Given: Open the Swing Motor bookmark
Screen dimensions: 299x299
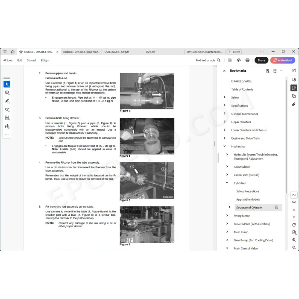Looking at the screenshot, I should (242, 216).
